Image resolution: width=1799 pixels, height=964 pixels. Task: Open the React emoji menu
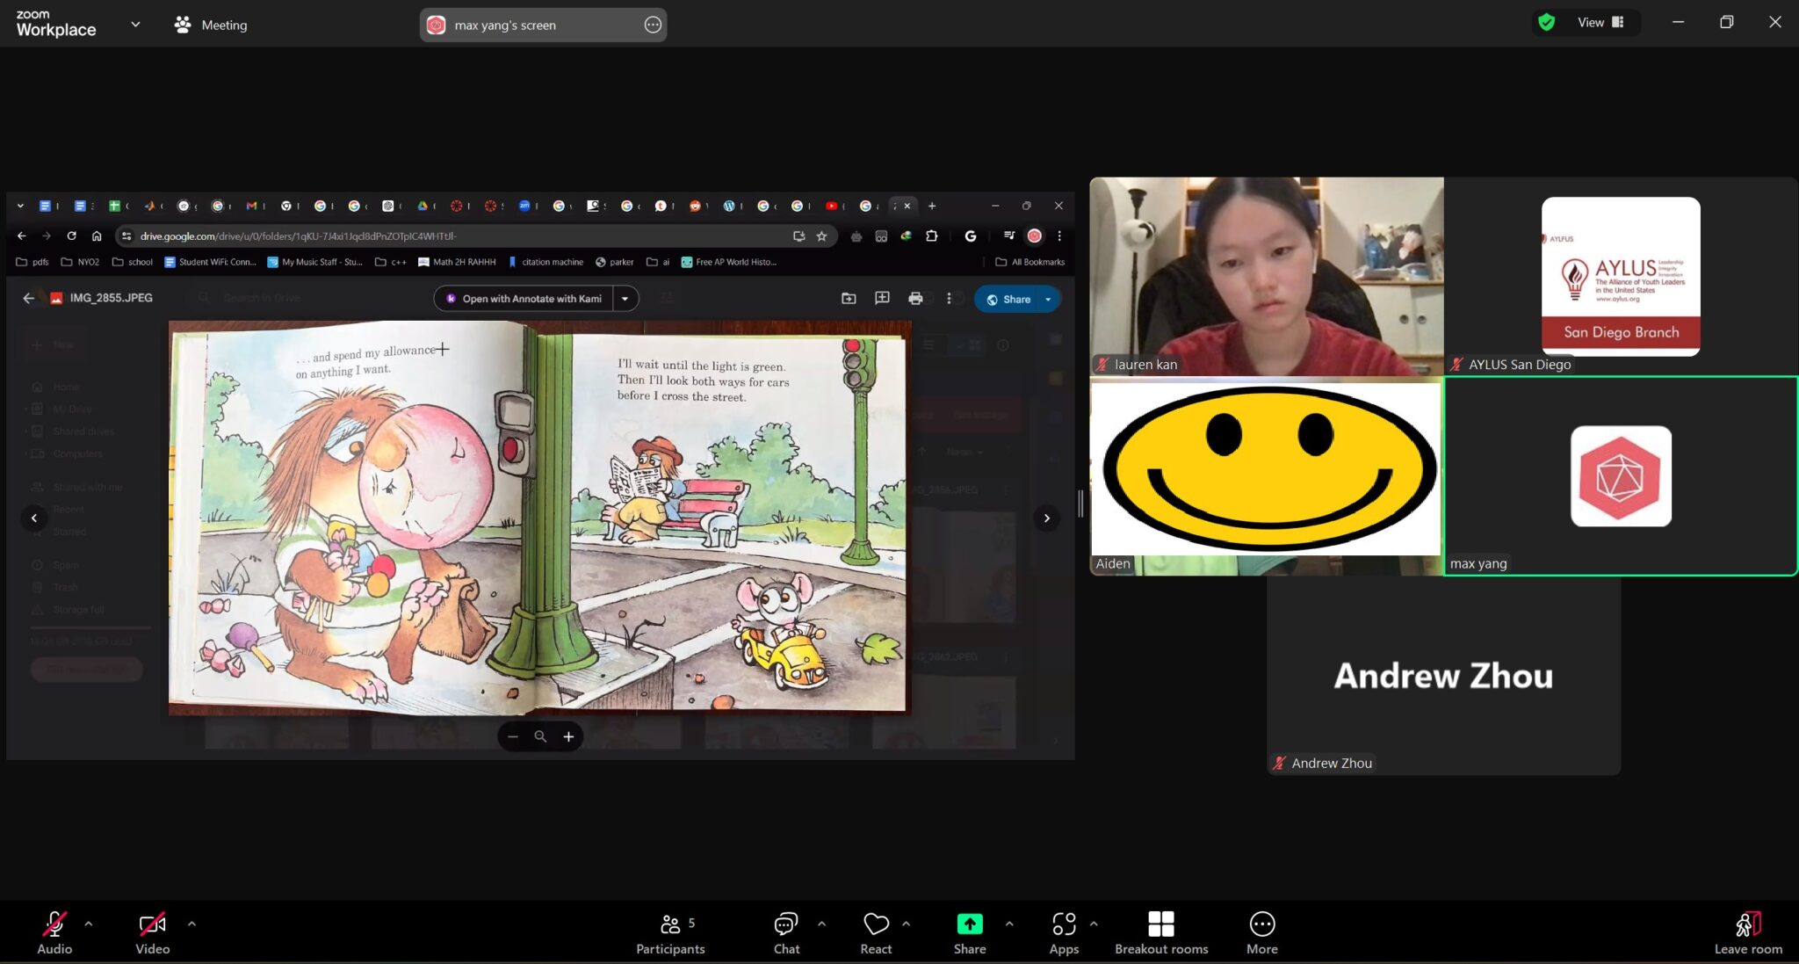876,933
